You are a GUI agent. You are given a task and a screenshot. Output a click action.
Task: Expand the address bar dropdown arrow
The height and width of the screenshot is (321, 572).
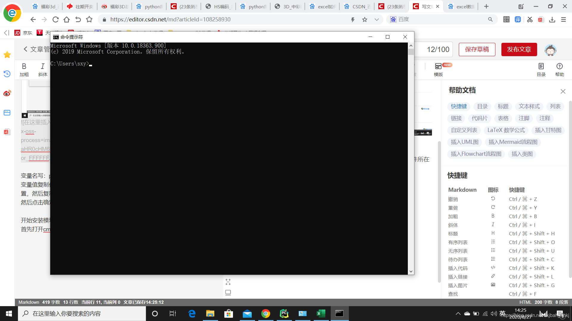click(377, 20)
